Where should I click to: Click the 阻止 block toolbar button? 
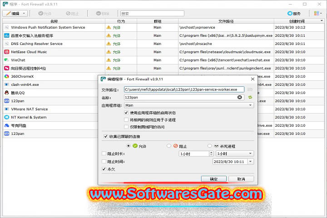point(72,14)
